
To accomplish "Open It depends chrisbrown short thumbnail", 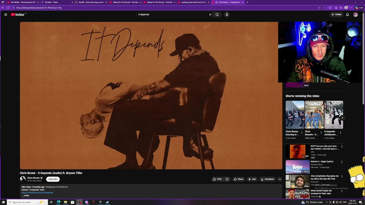I will tap(334, 115).
